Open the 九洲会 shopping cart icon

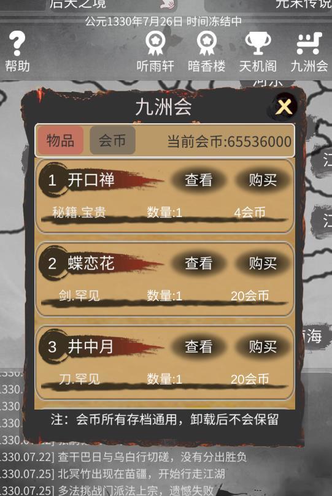point(309,43)
